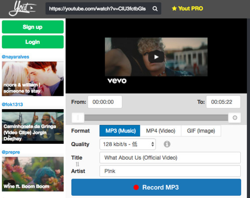This screenshot has height=198, width=250.
Task: Play the noora & william thumbnail
Action: (33, 79)
